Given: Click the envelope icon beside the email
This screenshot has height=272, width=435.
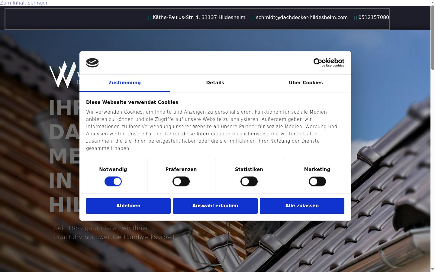Looking at the screenshot, I should click(x=253, y=18).
